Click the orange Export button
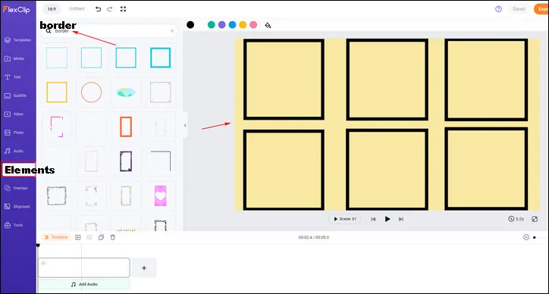Image resolution: width=549 pixels, height=294 pixels. tap(541, 9)
